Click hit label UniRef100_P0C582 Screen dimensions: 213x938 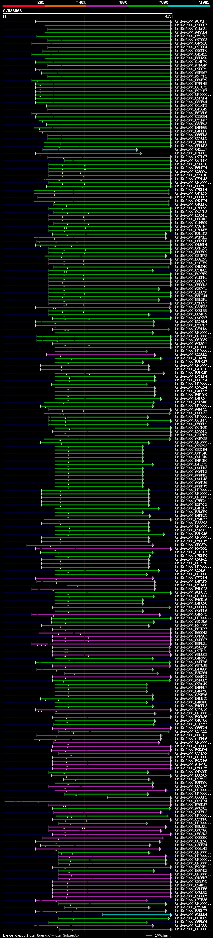191,186
